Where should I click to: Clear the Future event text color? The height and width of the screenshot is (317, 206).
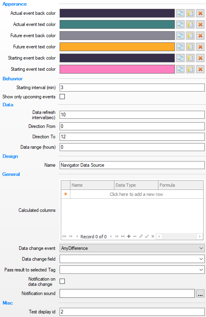coord(200,47)
